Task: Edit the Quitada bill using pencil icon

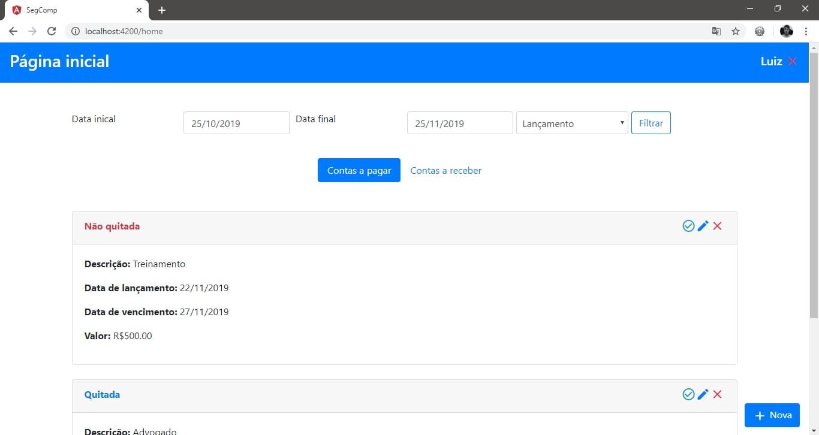Action: pos(703,394)
